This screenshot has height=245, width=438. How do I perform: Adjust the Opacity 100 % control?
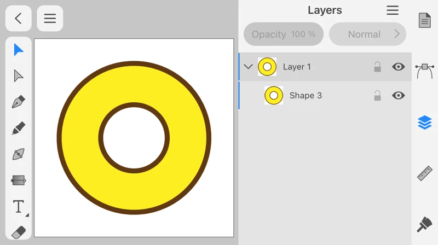pos(283,34)
